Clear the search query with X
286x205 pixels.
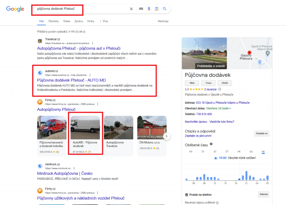[131, 9]
